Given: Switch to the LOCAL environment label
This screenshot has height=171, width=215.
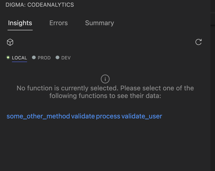Looking at the screenshot, I should [19, 58].
